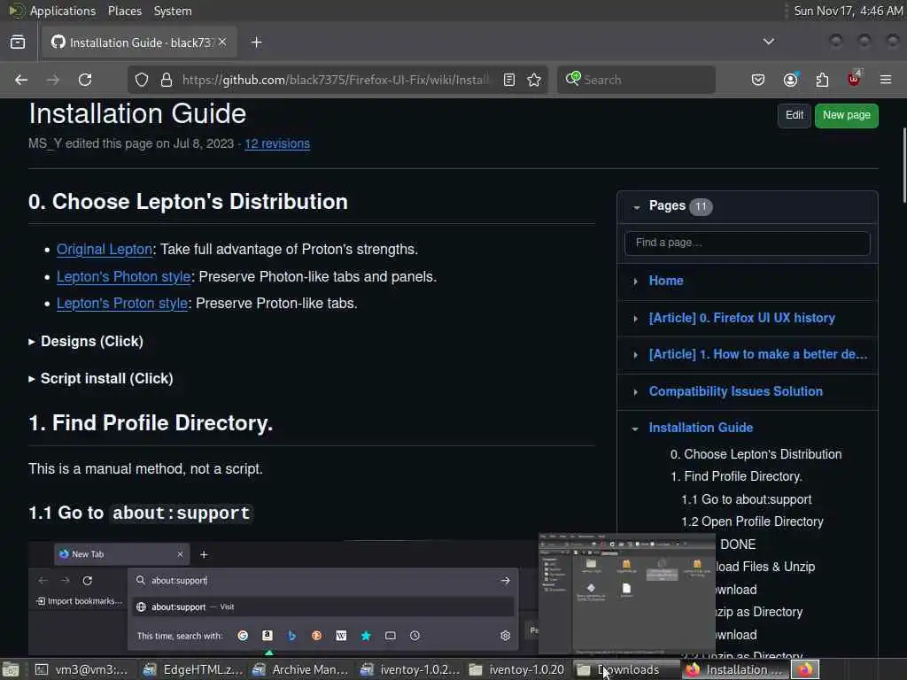
Task: Open the Firefox View tab icon
Action: pyautogui.click(x=18, y=42)
